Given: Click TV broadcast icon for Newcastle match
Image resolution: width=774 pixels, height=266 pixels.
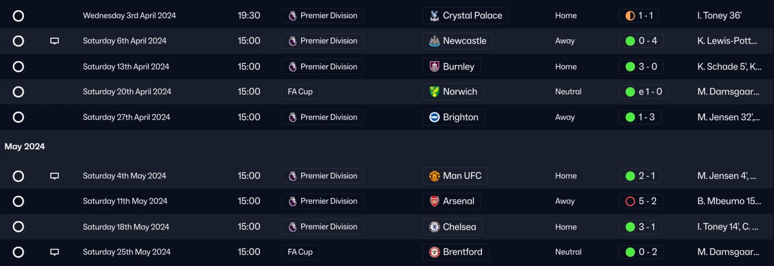Looking at the screenshot, I should [x=54, y=41].
